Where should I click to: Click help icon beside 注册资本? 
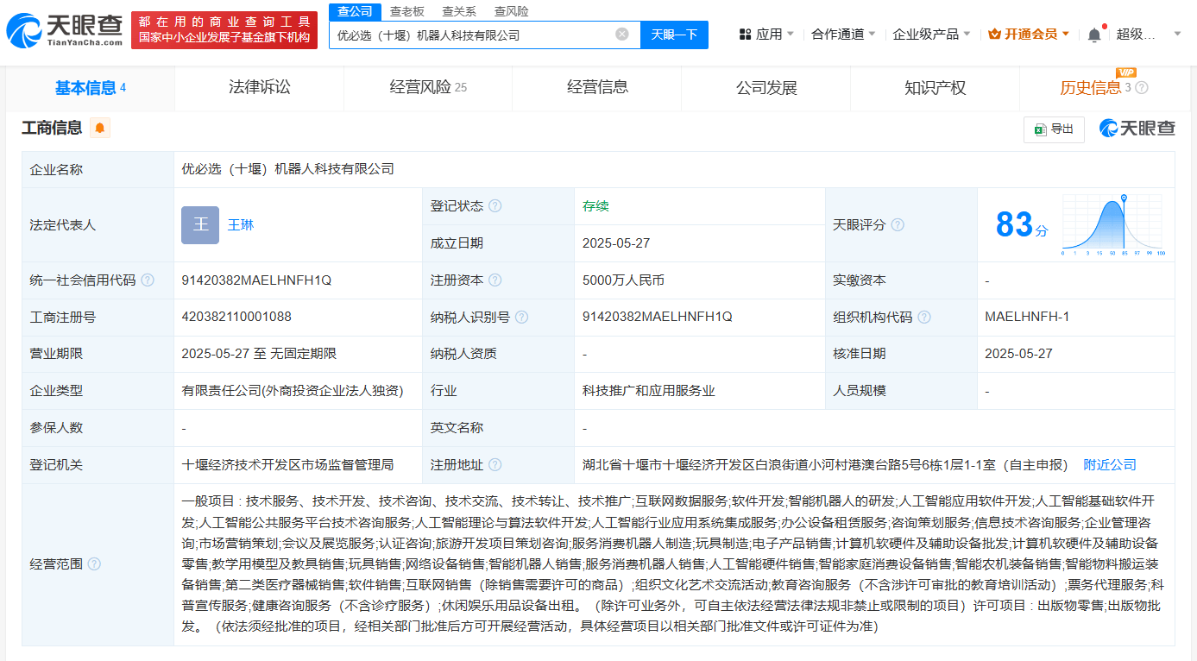495,280
